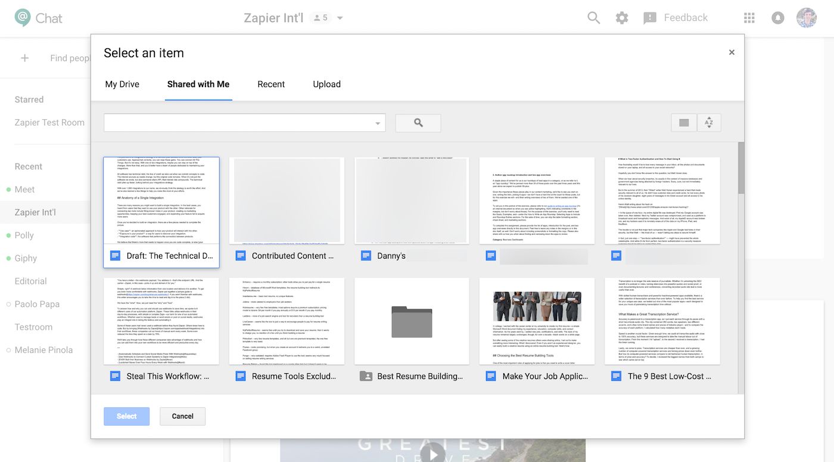Expand the Zapier Int'l room dropdown
Viewport: 834px width, 462px height.
tap(340, 18)
